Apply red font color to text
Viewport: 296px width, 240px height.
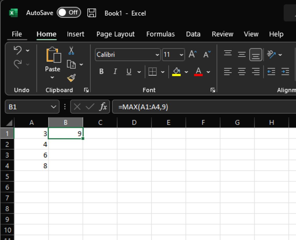[x=198, y=72]
